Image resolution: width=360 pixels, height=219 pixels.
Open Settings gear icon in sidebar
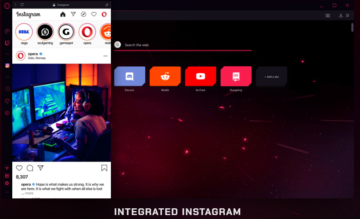tap(8, 113)
